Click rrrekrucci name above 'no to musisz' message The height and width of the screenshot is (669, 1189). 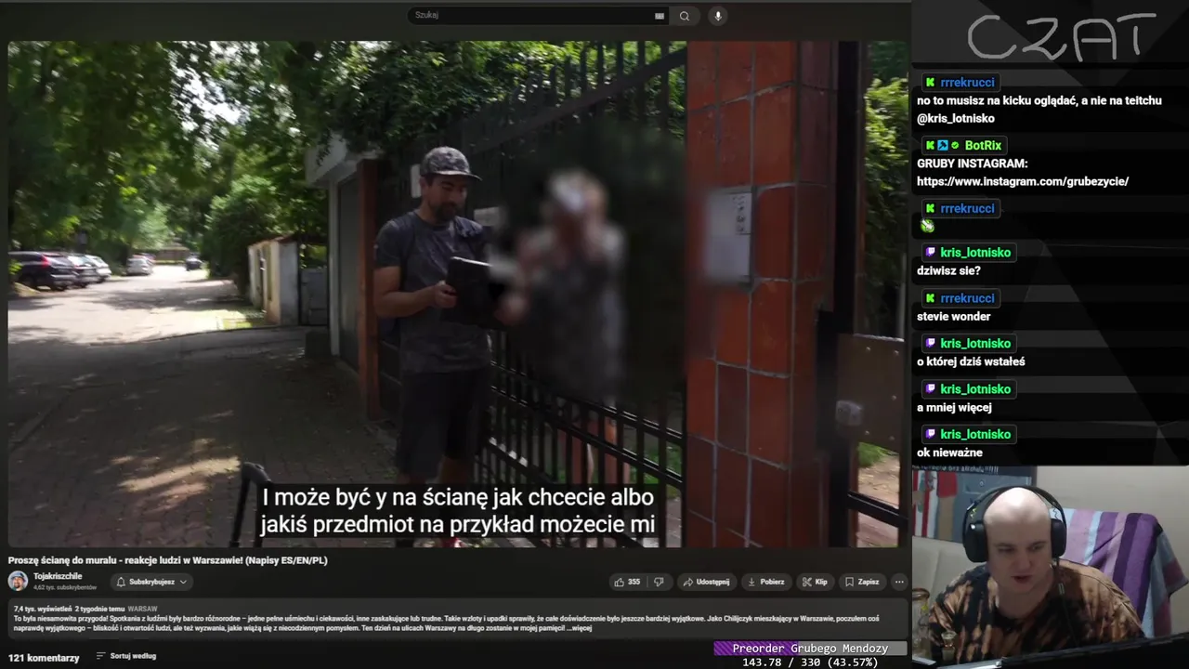tap(967, 83)
